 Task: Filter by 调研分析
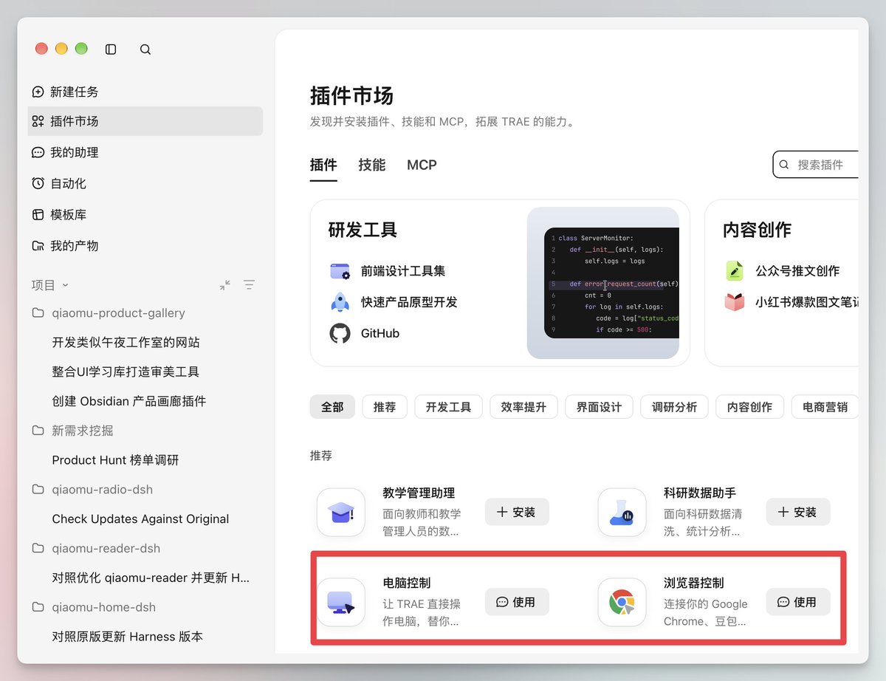pos(674,407)
